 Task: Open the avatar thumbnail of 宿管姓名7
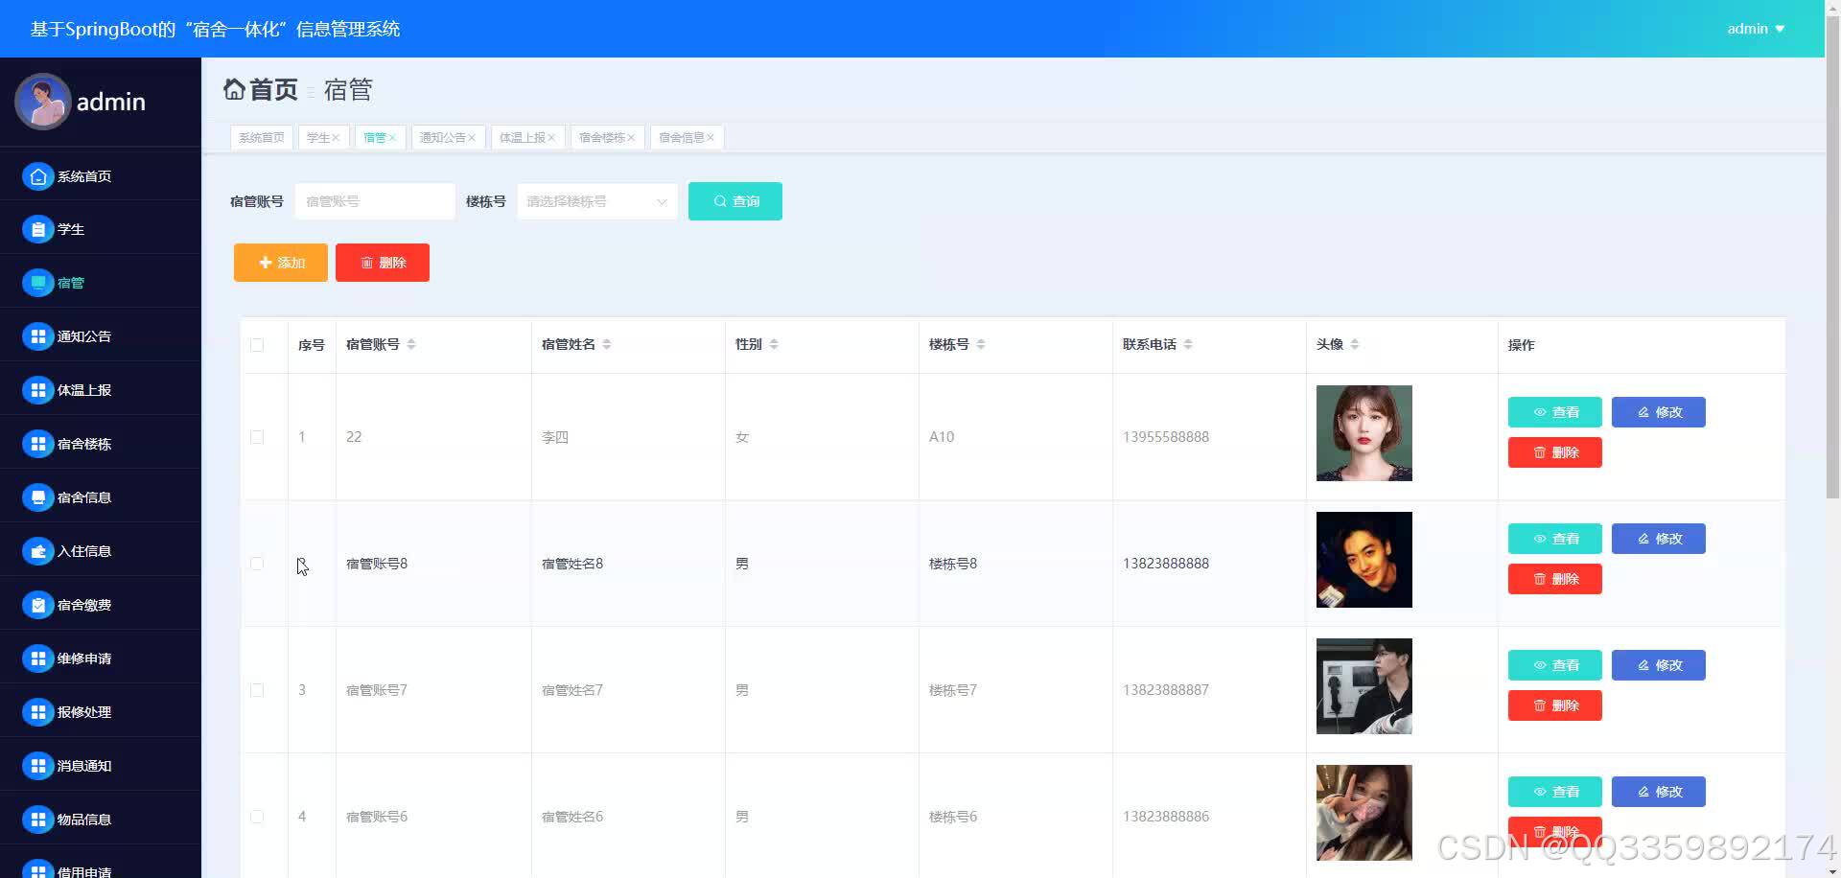tap(1364, 686)
